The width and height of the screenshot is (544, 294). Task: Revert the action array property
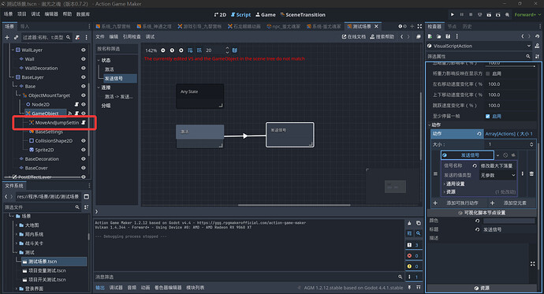coord(479,134)
